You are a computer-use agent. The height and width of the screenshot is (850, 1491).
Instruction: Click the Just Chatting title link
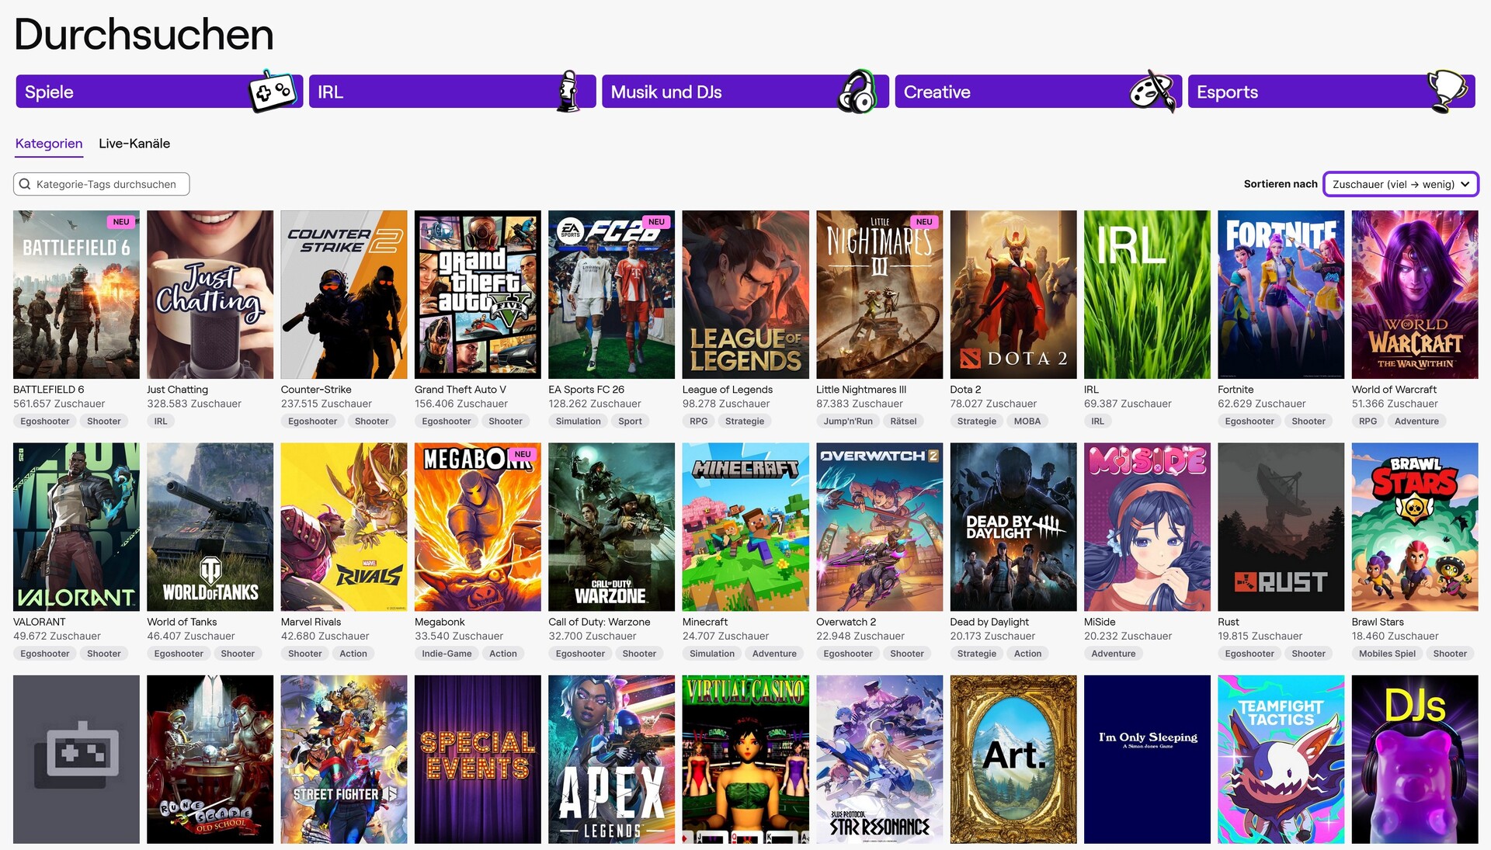[x=177, y=390]
